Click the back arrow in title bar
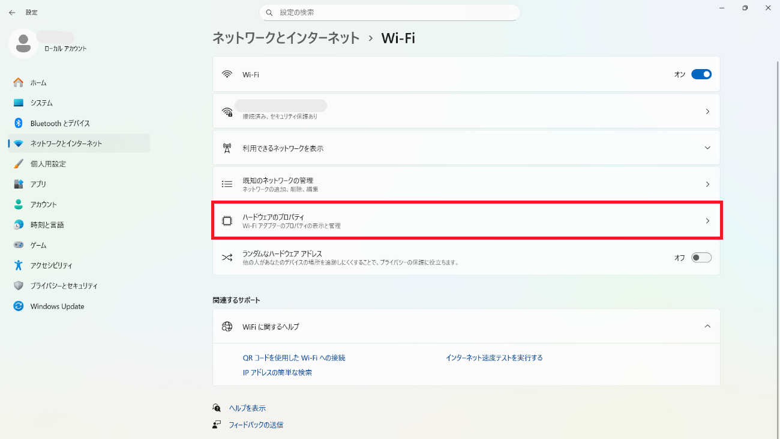780x439 pixels. pyautogui.click(x=12, y=12)
